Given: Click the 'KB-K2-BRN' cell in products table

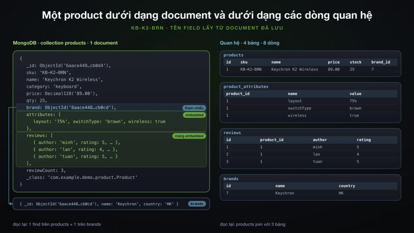Looking at the screenshot, I should pyautogui.click(x=251, y=69).
